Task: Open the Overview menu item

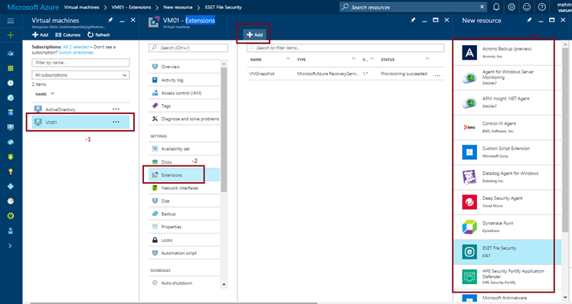Action: click(x=185, y=67)
